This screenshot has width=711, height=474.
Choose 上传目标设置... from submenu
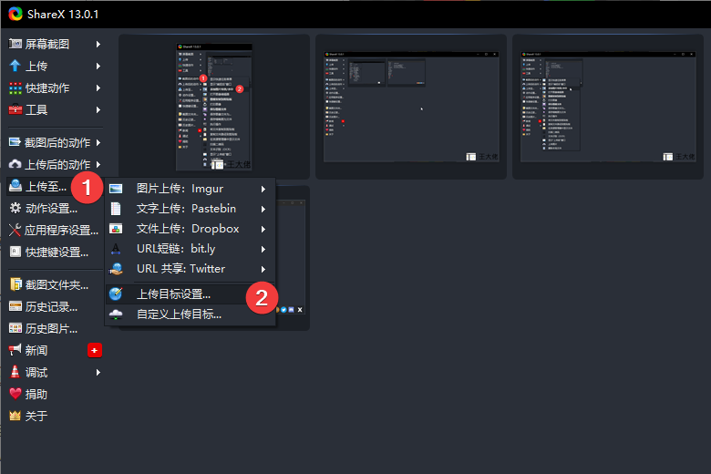pyautogui.click(x=190, y=294)
